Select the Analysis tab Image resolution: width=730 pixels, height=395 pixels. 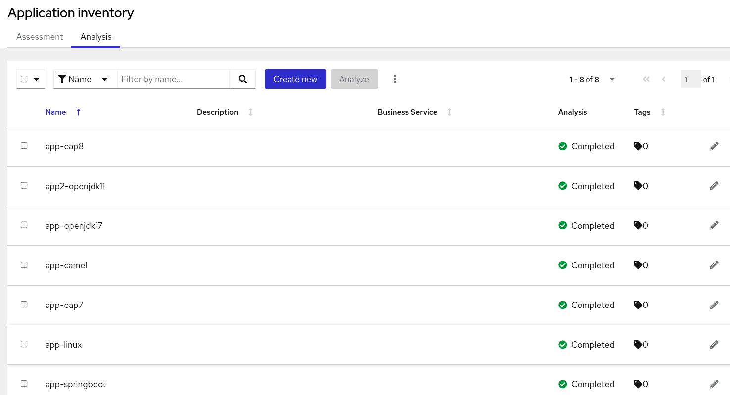(96, 37)
